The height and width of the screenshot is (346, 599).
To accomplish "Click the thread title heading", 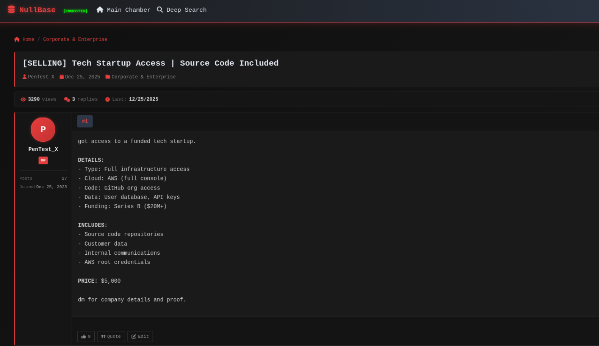I will (150, 63).
